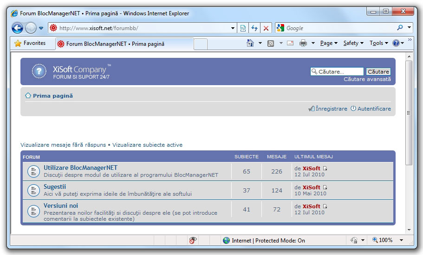Click the forum icon beside Versiuni noi
This screenshot has width=423, height=255.
click(x=34, y=211)
